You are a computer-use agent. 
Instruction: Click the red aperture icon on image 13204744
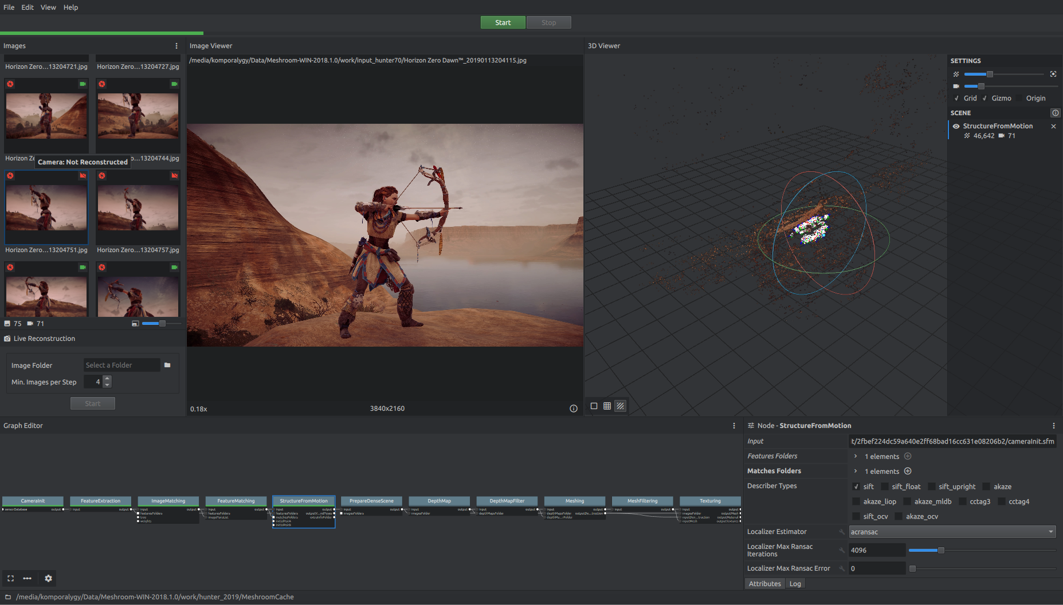pyautogui.click(x=102, y=84)
